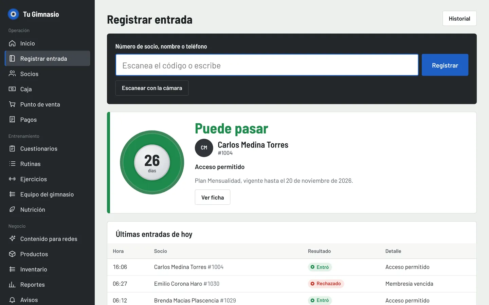
Task: Click the Avisos bell icon
Action: click(x=12, y=300)
